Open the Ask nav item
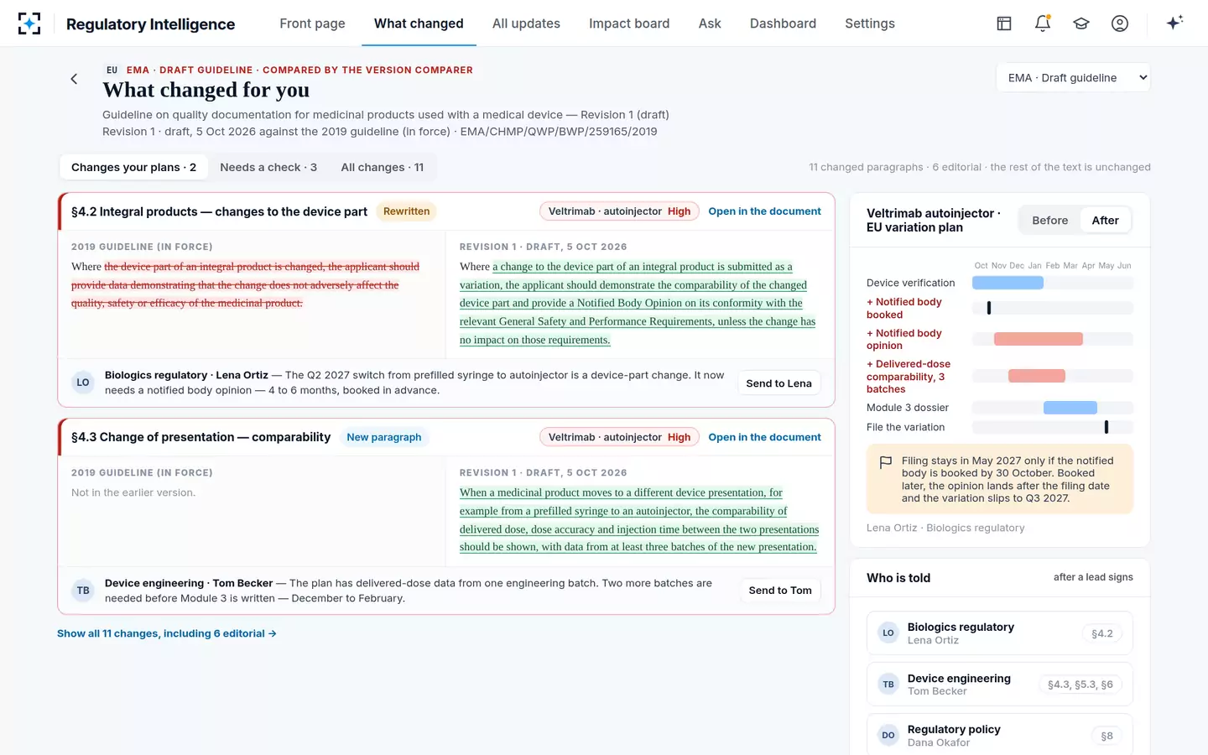Screen dimensions: 1208x755 click(x=710, y=23)
